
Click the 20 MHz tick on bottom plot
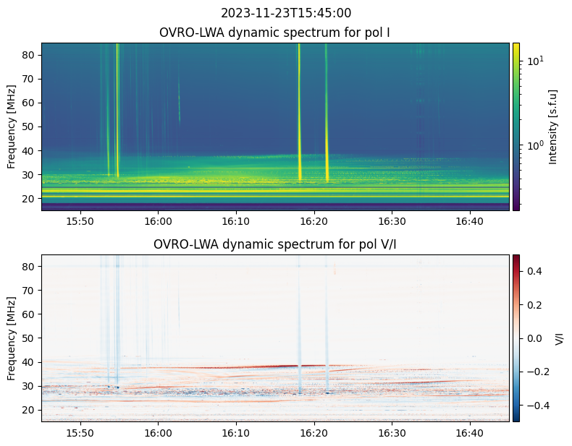[30, 410]
